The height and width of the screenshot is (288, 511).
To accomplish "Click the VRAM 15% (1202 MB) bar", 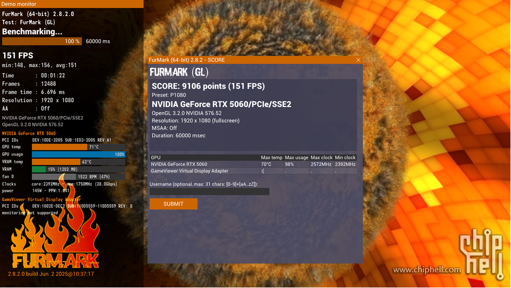I will (79, 169).
